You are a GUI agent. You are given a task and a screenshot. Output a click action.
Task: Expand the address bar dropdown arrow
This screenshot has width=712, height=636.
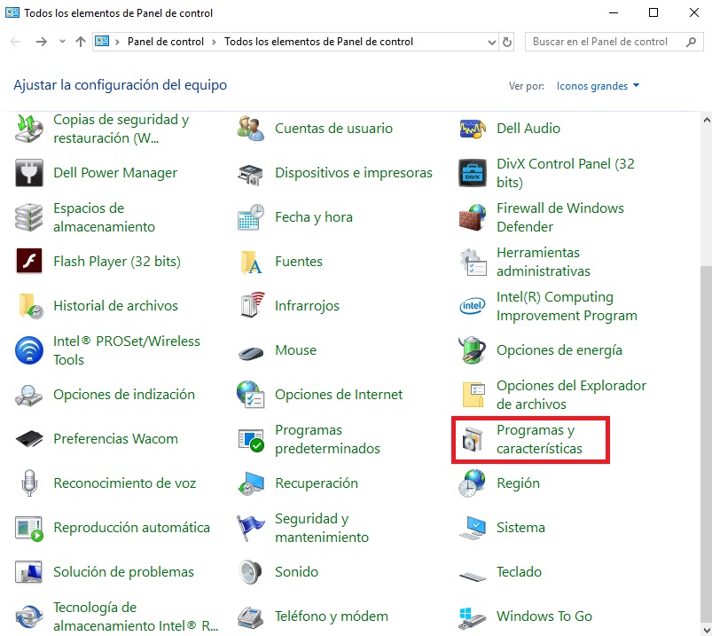[490, 41]
